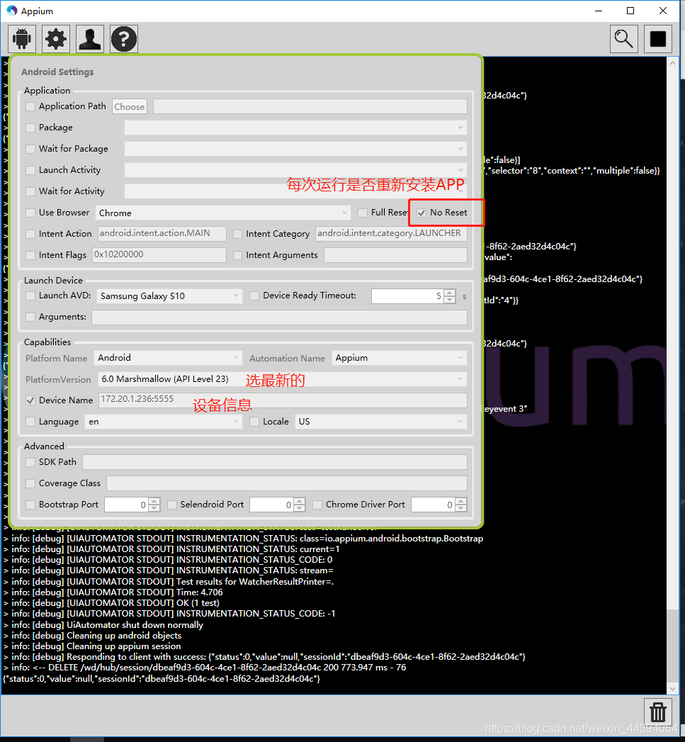Click the Intent Arguments text field
This screenshot has width=685, height=742.
pos(395,256)
